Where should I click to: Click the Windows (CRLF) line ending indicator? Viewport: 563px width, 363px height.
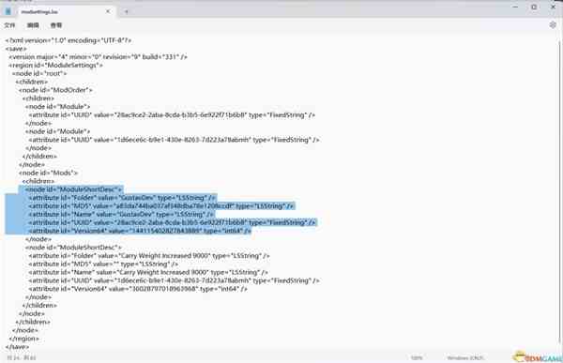tap(465, 357)
